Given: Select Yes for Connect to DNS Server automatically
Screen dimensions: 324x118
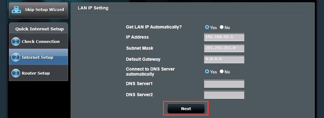Looking at the screenshot, I should (207, 71).
